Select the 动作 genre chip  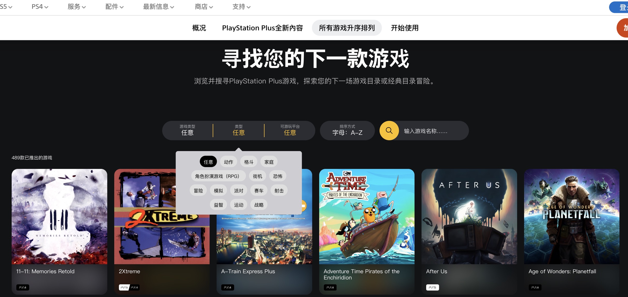229,162
